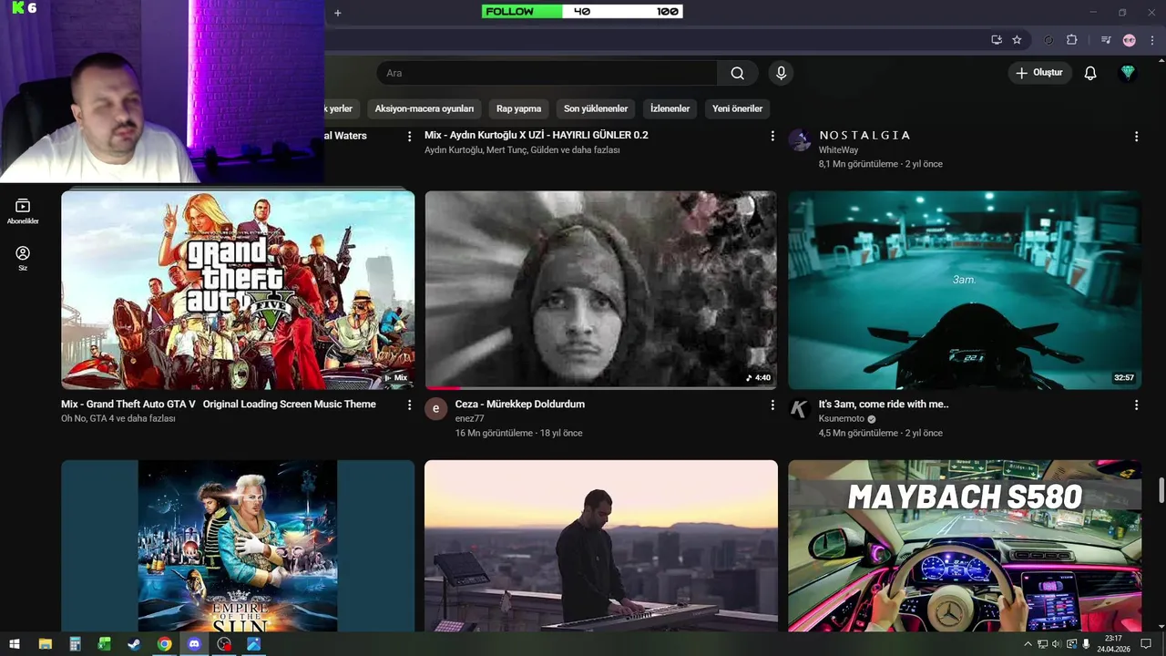Screen dimensions: 1166x656
Task: Open Mix - Aydın Kurtoğlu X UZİ title
Action: pos(537,135)
